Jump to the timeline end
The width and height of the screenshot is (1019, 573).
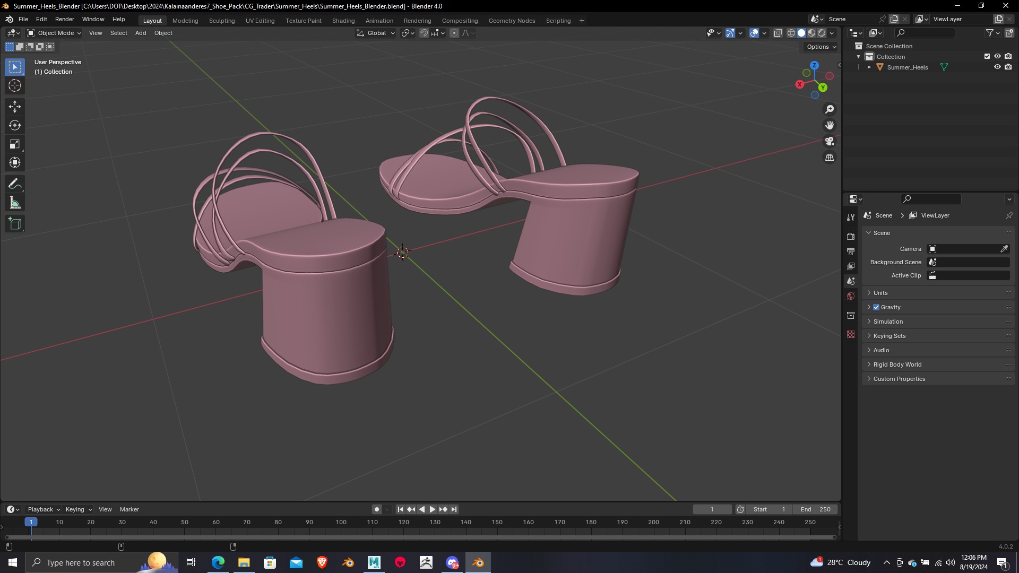[x=454, y=509]
